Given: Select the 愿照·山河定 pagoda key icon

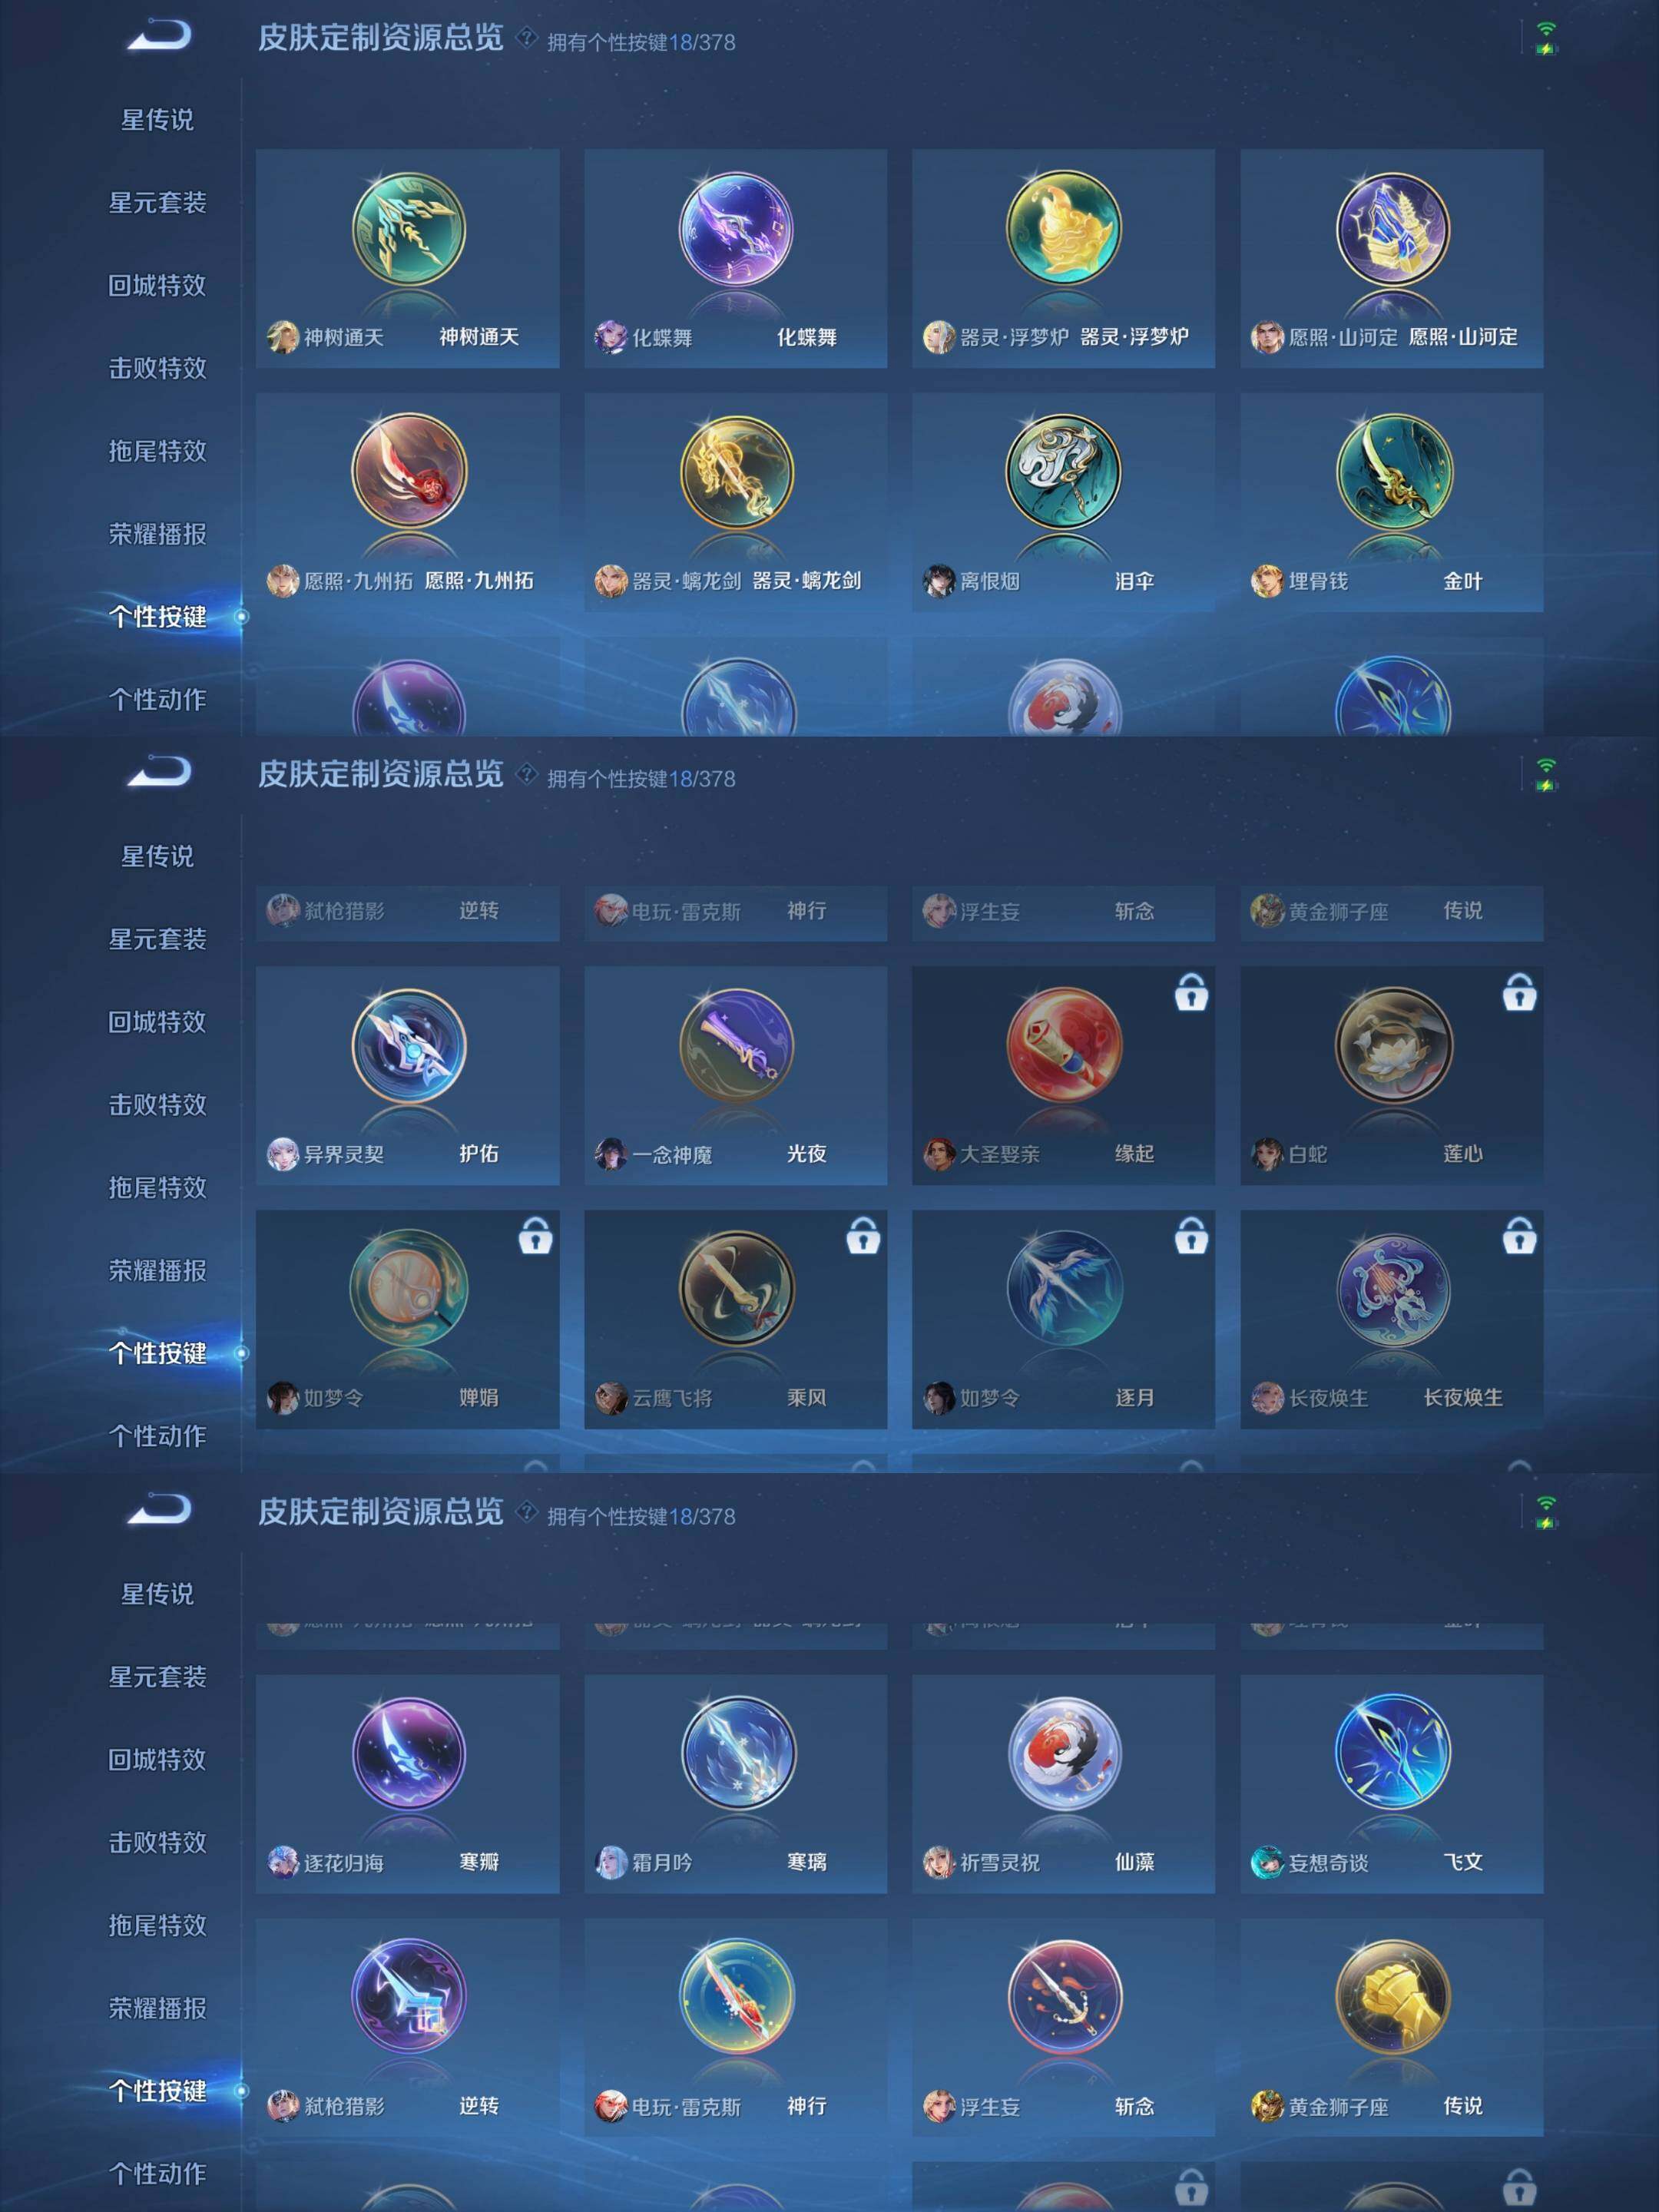Looking at the screenshot, I should [1392, 229].
